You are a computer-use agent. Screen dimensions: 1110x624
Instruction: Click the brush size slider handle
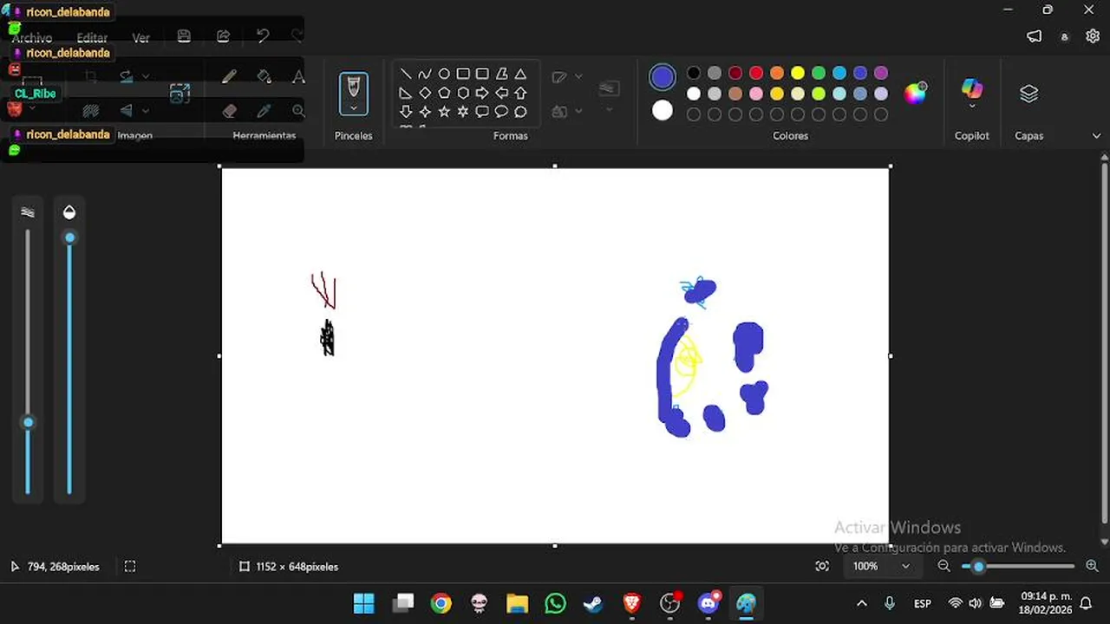pyautogui.click(x=28, y=422)
